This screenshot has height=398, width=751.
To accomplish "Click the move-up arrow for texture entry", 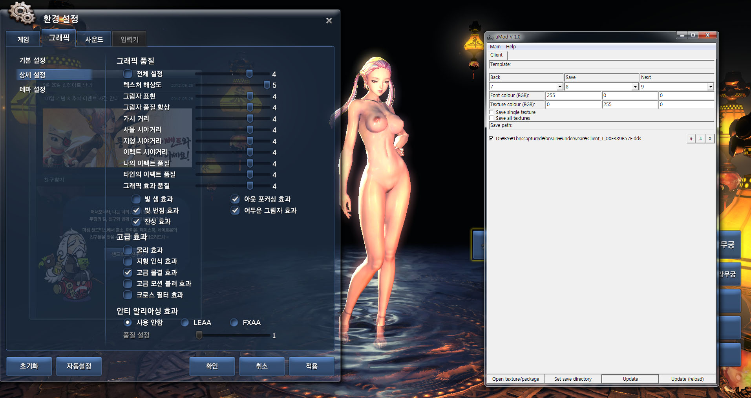I will click(691, 139).
